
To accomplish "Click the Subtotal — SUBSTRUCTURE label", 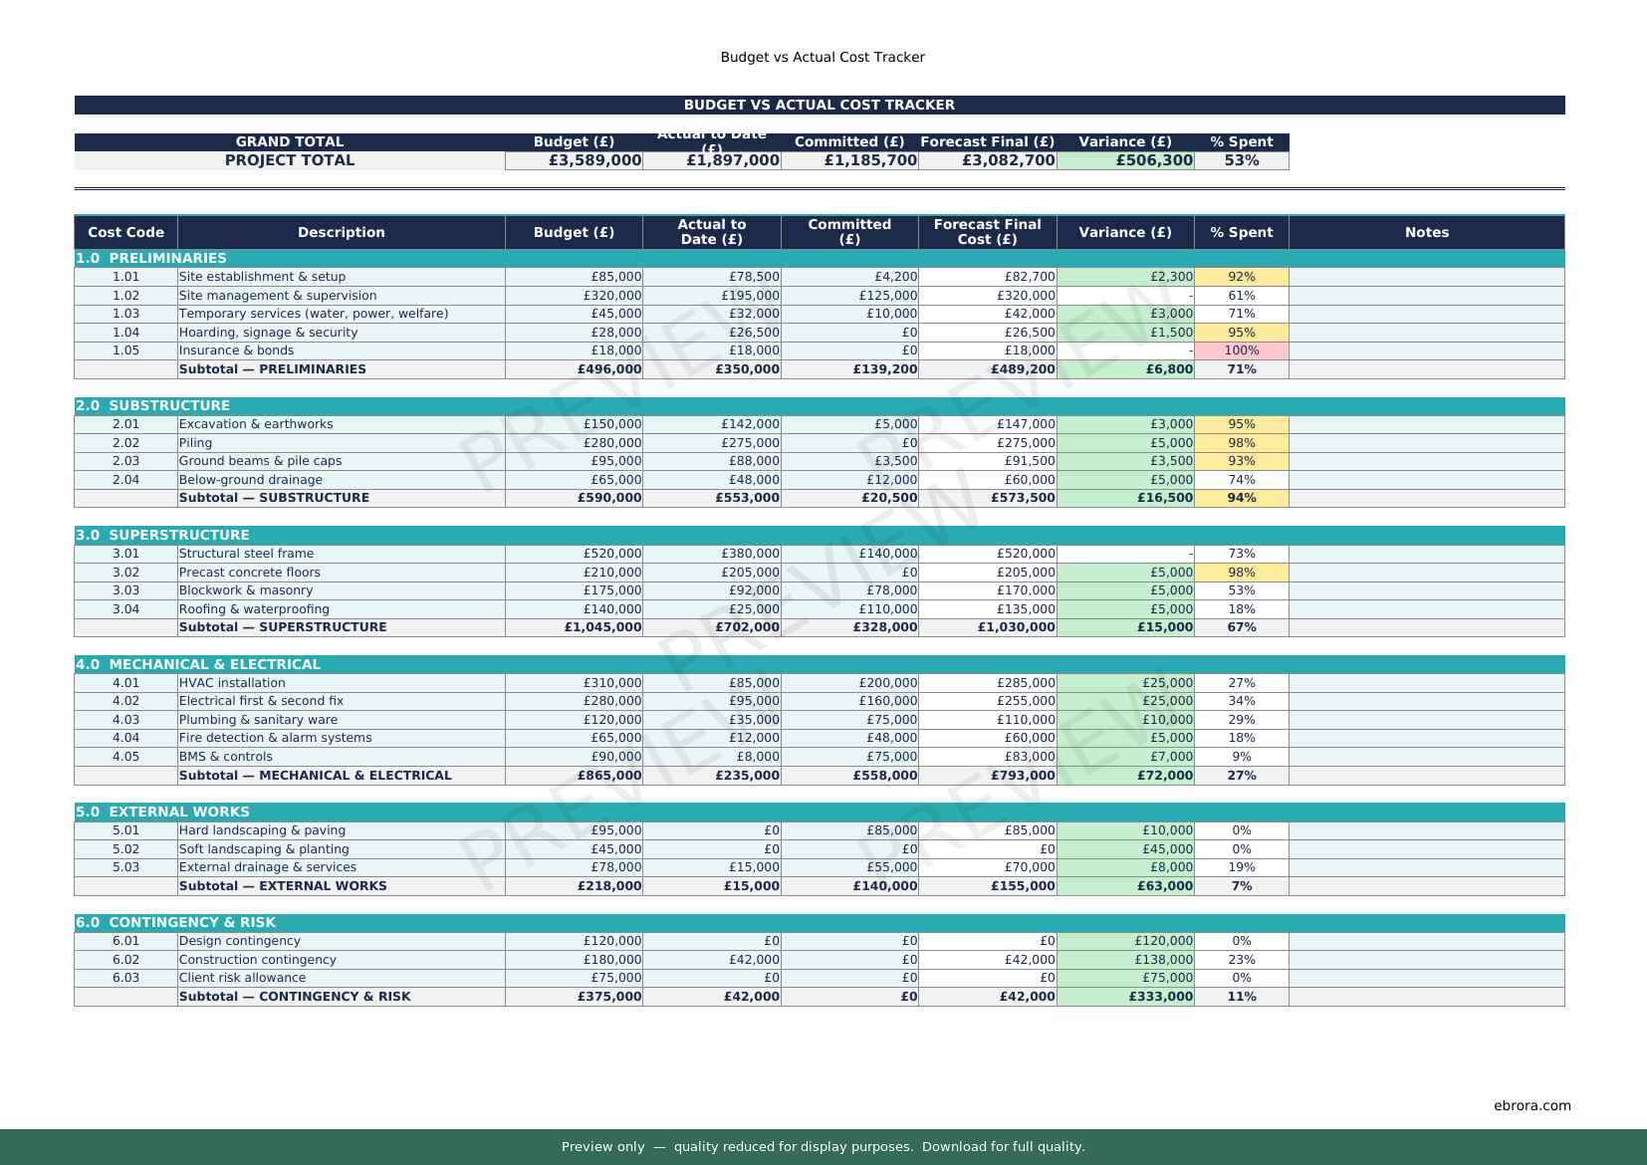I will (274, 498).
